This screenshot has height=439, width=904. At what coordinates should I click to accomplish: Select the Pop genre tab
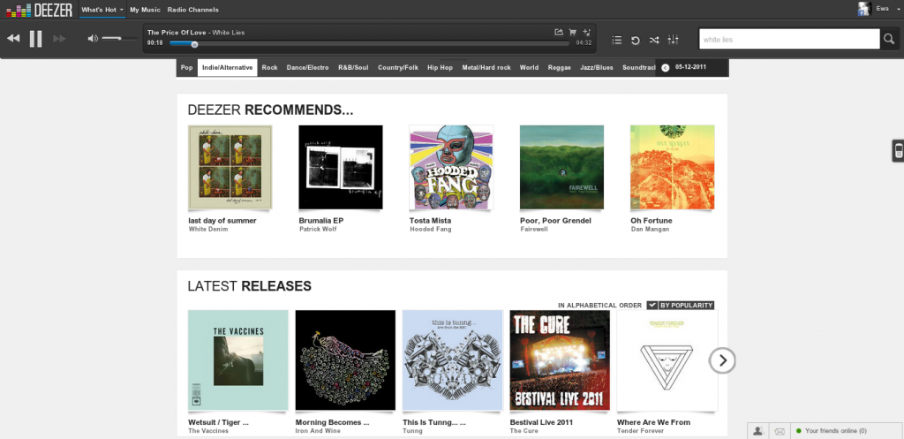[x=187, y=67]
